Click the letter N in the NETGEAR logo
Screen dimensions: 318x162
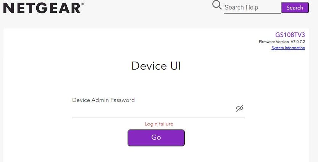click(8, 8)
